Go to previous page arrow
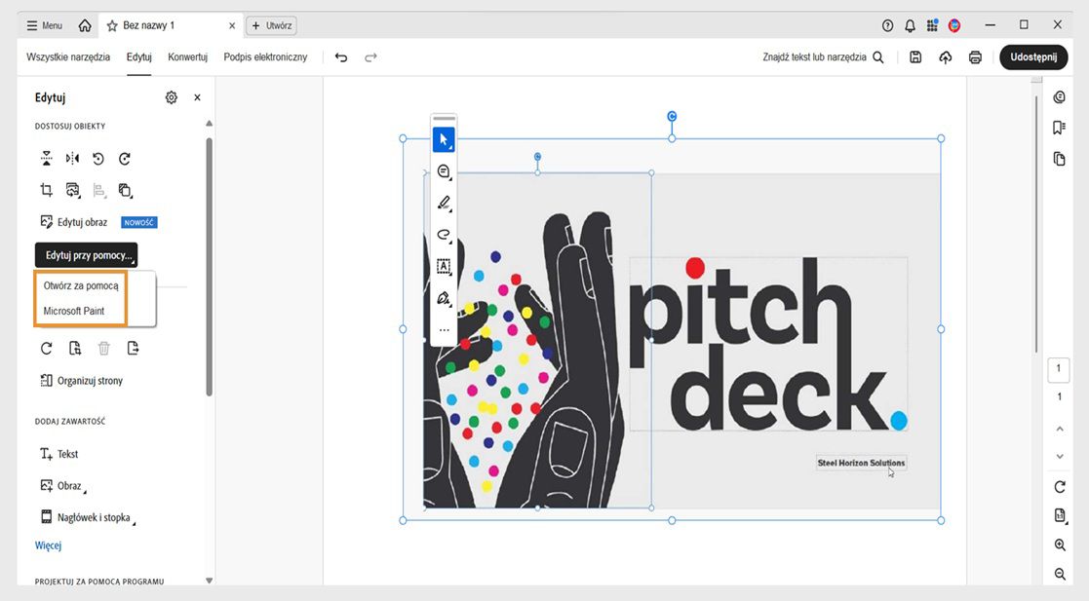The image size is (1089, 601). (1060, 429)
